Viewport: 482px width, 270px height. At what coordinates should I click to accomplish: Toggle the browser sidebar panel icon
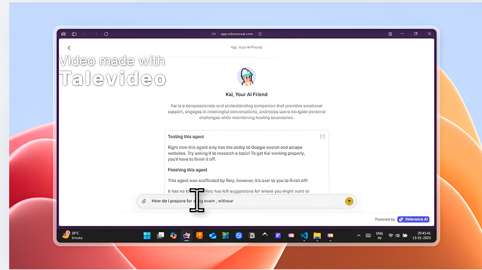pyautogui.click(x=74, y=34)
